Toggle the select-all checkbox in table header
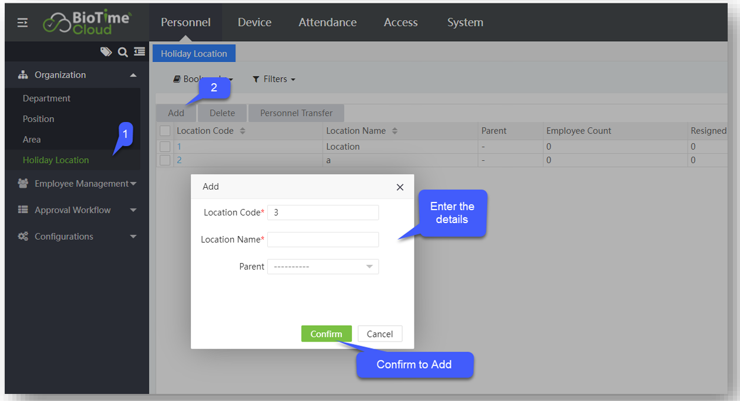Image resolution: width=740 pixels, height=401 pixels. coord(165,131)
